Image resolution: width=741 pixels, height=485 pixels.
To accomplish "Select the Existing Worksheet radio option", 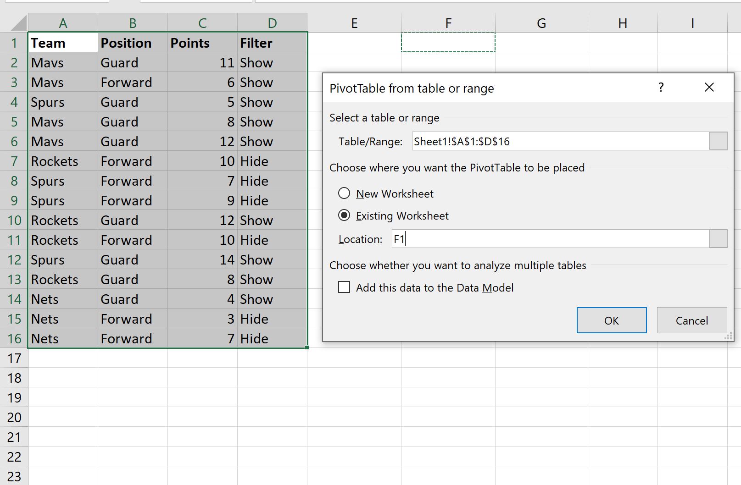I will point(344,215).
